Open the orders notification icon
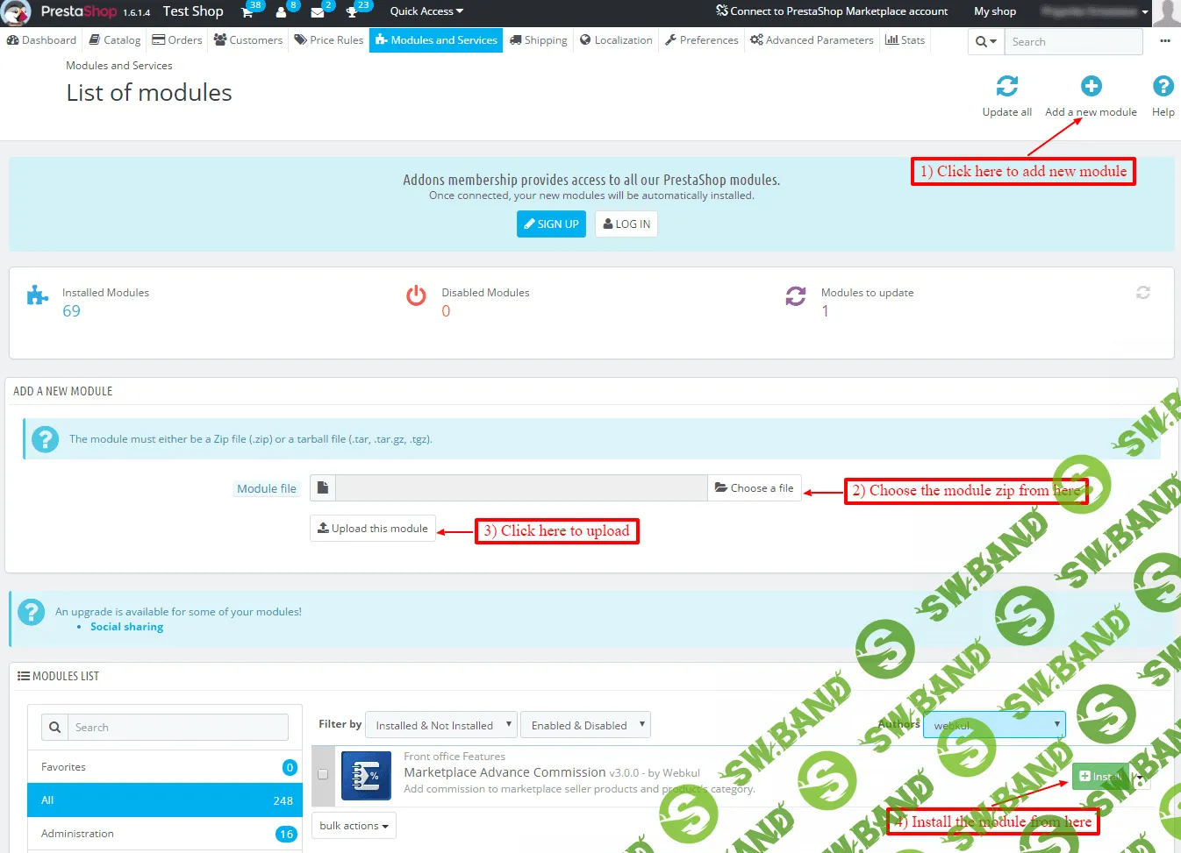 247,12
